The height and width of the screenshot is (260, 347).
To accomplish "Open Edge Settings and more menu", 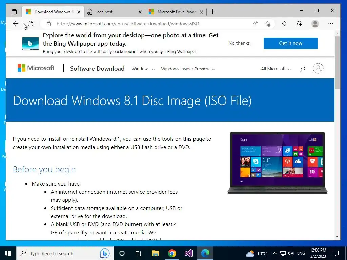I will click(x=331, y=24).
